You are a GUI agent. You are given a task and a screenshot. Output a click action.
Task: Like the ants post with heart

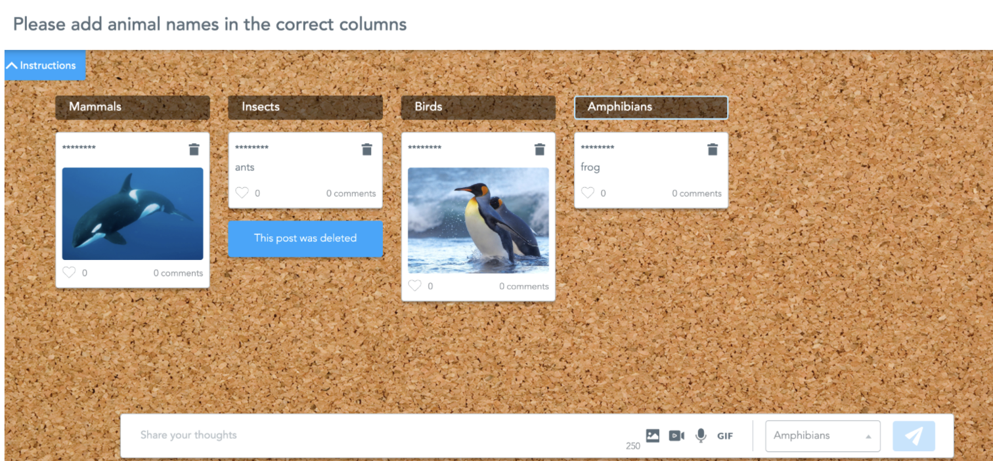tap(242, 193)
